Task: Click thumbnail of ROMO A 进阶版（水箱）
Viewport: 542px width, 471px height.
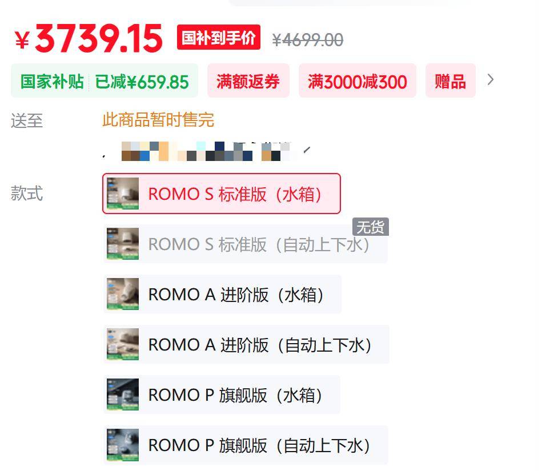Action: (x=123, y=294)
